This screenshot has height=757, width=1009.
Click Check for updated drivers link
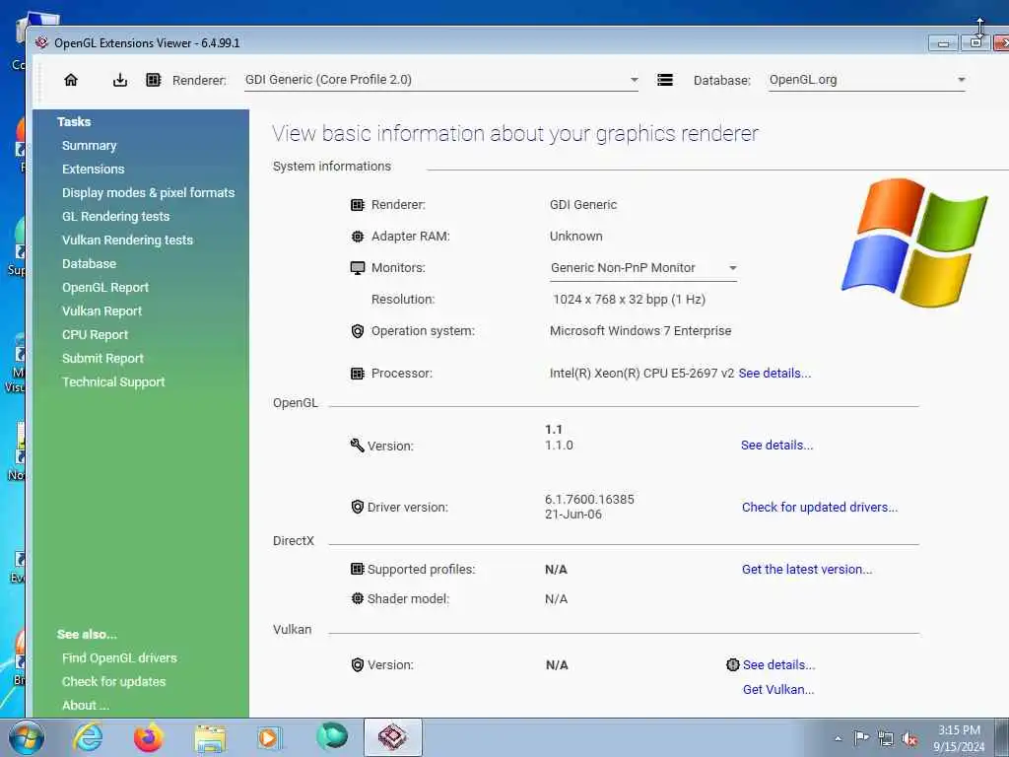point(820,508)
